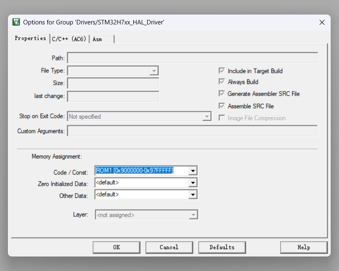The height and width of the screenshot is (271, 339).
Task: Open the C/C++ (AC6) tab
Action: [69, 39]
